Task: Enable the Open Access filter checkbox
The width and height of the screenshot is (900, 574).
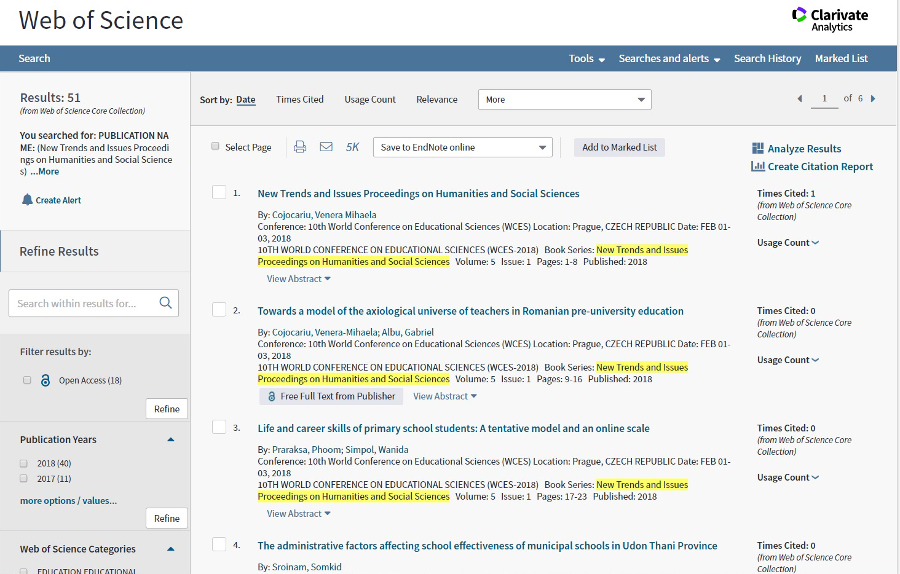Action: coord(27,380)
